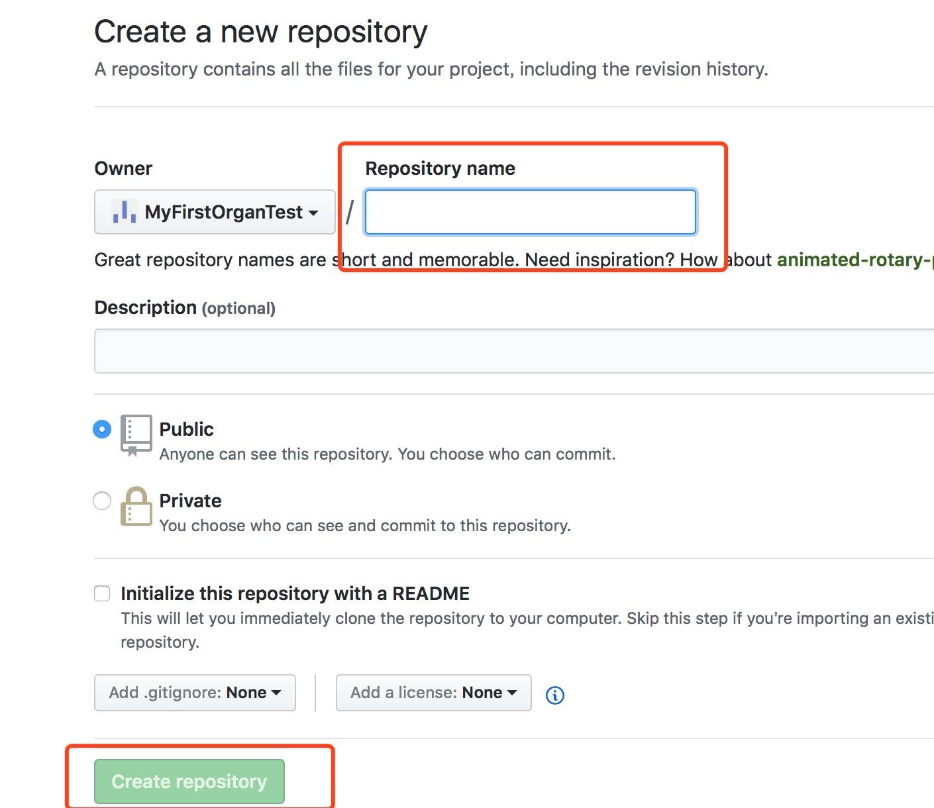The height and width of the screenshot is (808, 934).
Task: Open the Owner dropdown MyFirstOrganTest
Action: 215,212
